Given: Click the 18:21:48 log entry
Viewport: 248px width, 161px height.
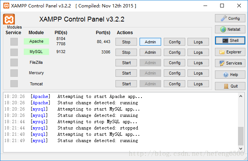Looking at the screenshot, I should [72, 134].
